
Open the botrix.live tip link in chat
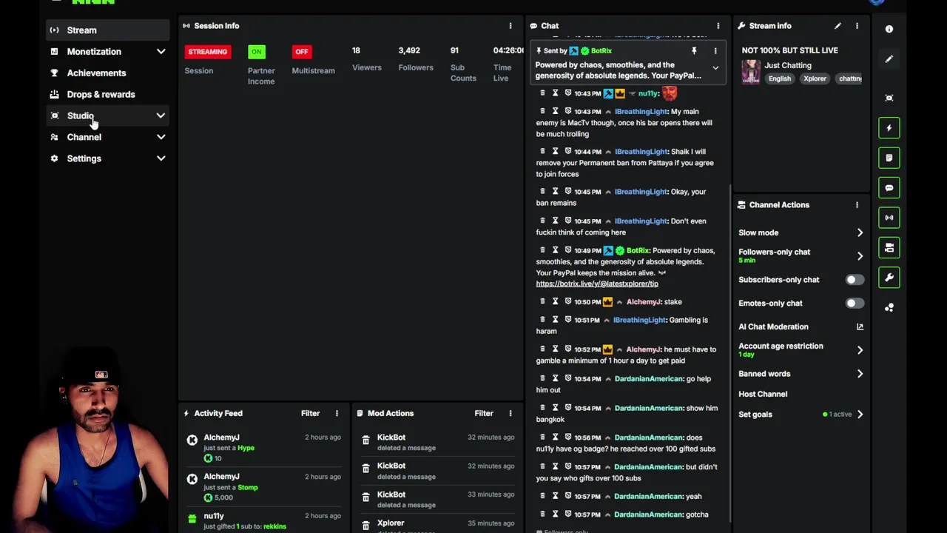pos(597,284)
